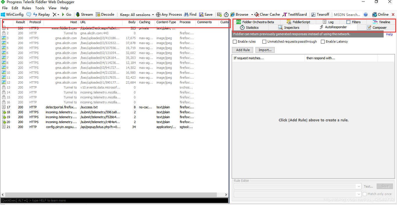The width and height of the screenshot is (397, 205).
Task: Open the Composer tab
Action: coord(376,28)
